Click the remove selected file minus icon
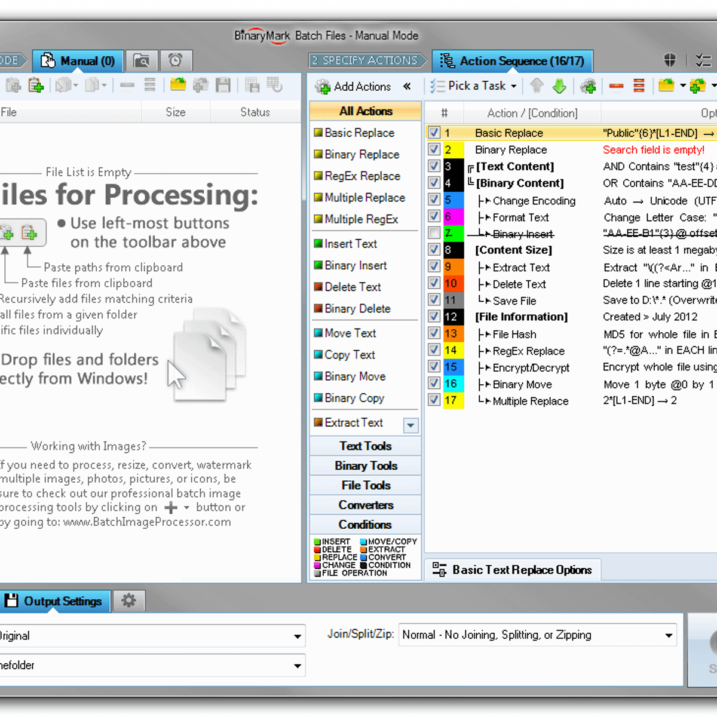 (x=127, y=85)
